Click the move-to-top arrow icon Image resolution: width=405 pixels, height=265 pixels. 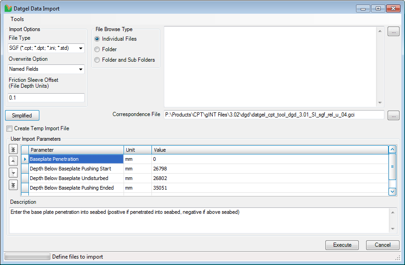click(x=13, y=149)
